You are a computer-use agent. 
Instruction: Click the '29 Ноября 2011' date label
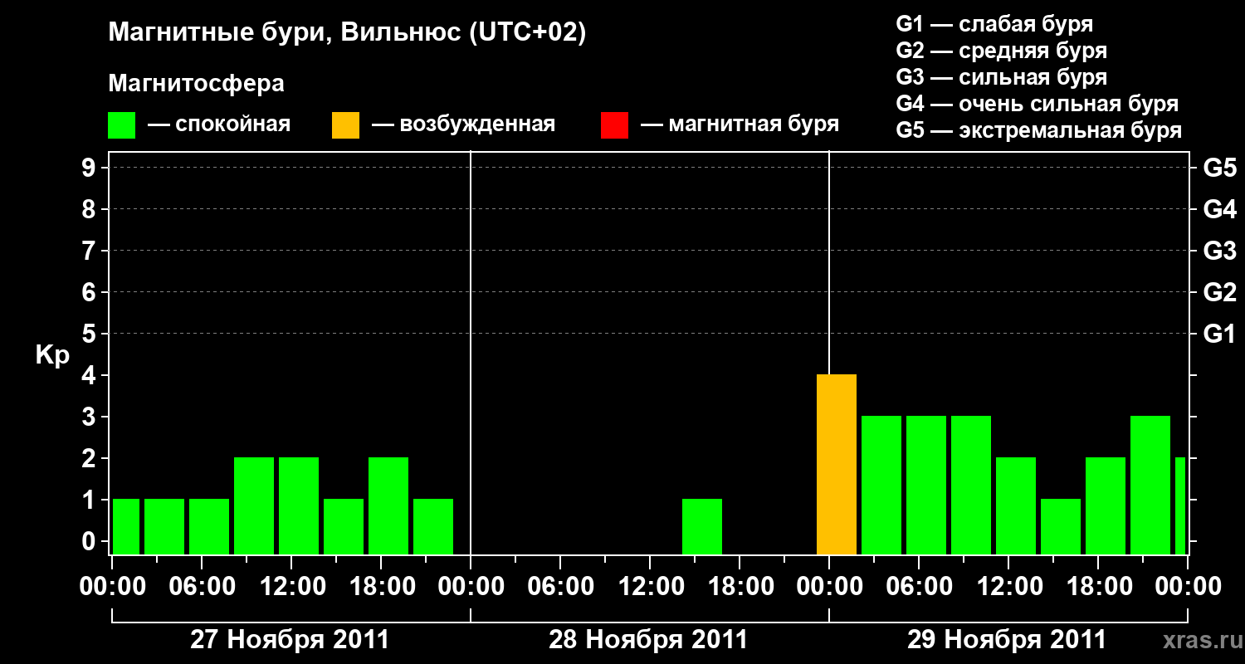(x=1007, y=639)
